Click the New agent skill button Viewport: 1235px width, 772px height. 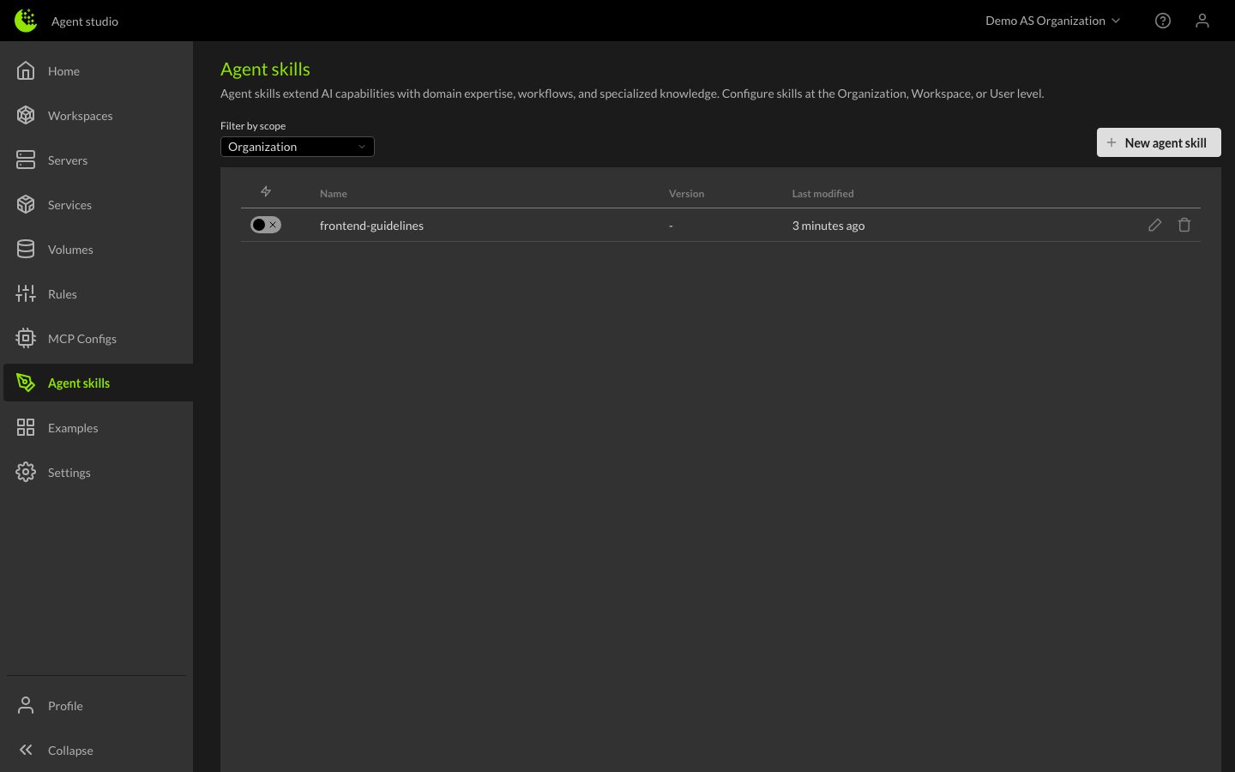click(1158, 142)
